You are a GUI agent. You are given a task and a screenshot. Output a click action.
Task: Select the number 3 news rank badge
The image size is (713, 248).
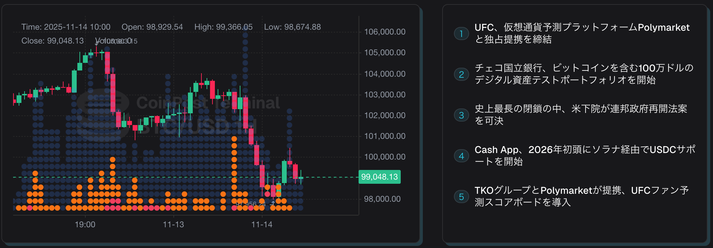[461, 115]
